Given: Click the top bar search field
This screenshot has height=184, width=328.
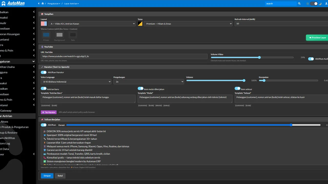Looking at the screenshot, I should click(x=281, y=4).
